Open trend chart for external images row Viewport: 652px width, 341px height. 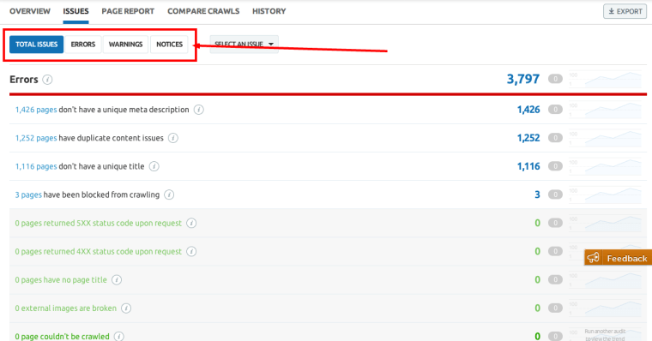point(606,308)
